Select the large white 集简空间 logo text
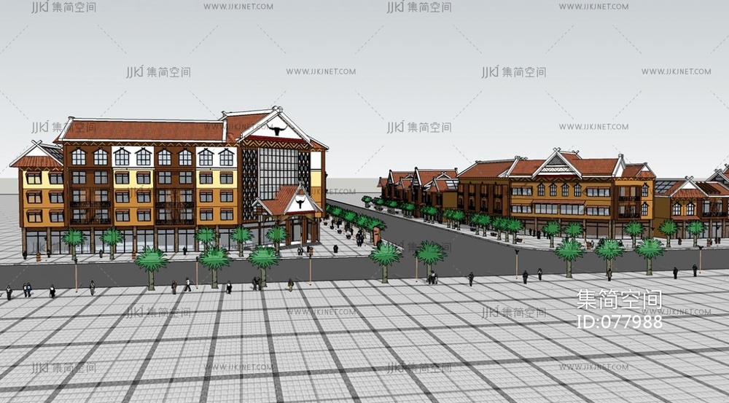The height and width of the screenshot is (403, 729). click(619, 300)
